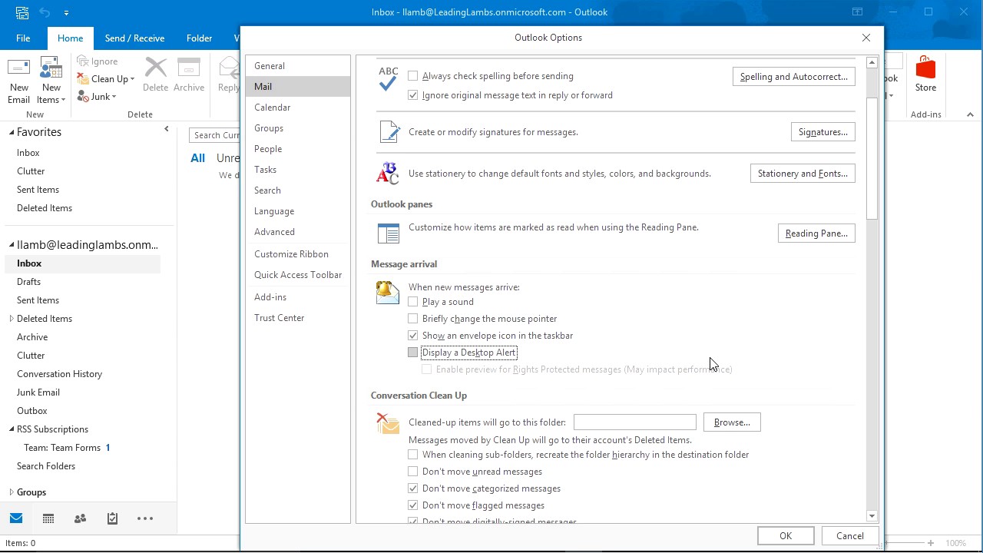Viewport: 983px width, 553px height.
Task: Click Send/Receive All Folders quick access icon
Action: [22, 12]
